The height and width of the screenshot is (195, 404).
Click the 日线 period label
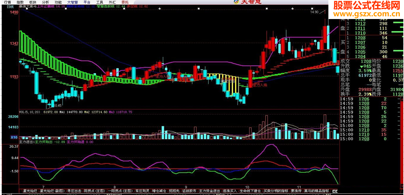coord(10,6)
